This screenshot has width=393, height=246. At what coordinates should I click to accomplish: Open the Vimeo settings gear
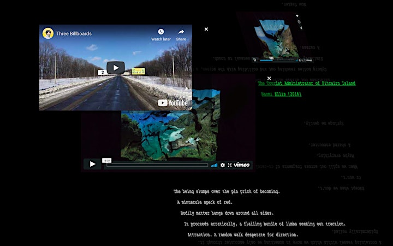pos(223,165)
